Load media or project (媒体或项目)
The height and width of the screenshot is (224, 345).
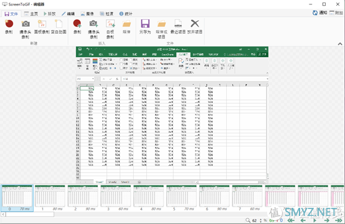[x=161, y=29]
